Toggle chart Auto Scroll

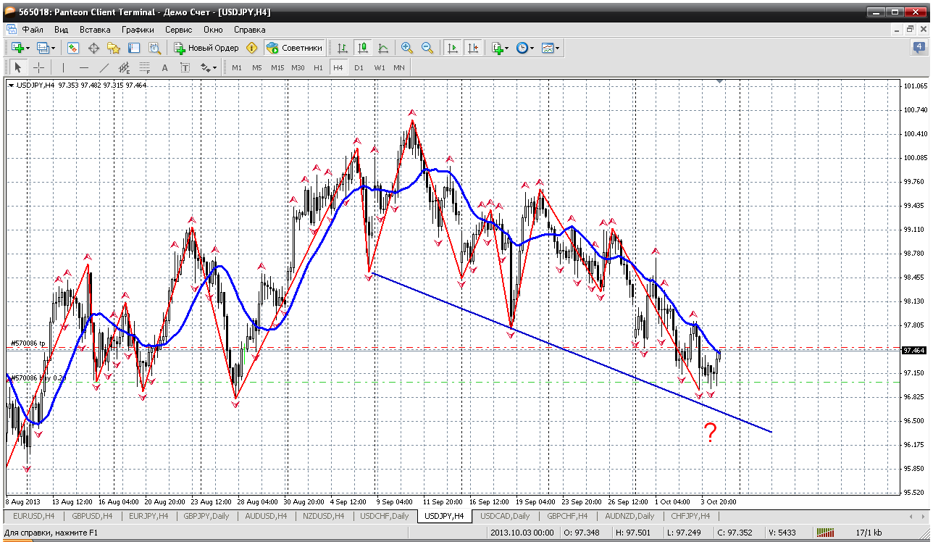453,48
